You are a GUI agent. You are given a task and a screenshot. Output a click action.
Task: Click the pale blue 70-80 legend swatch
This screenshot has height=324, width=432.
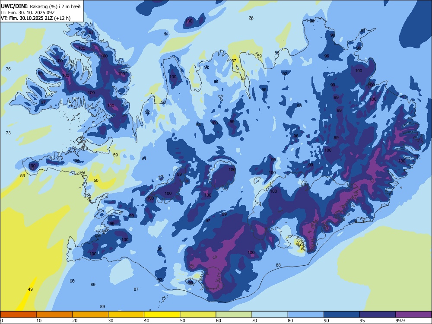(x=270, y=314)
